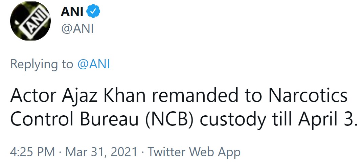Click the Mar 31, 2021 date
Image resolution: width=363 pixels, height=164 pixels.
coord(101,152)
